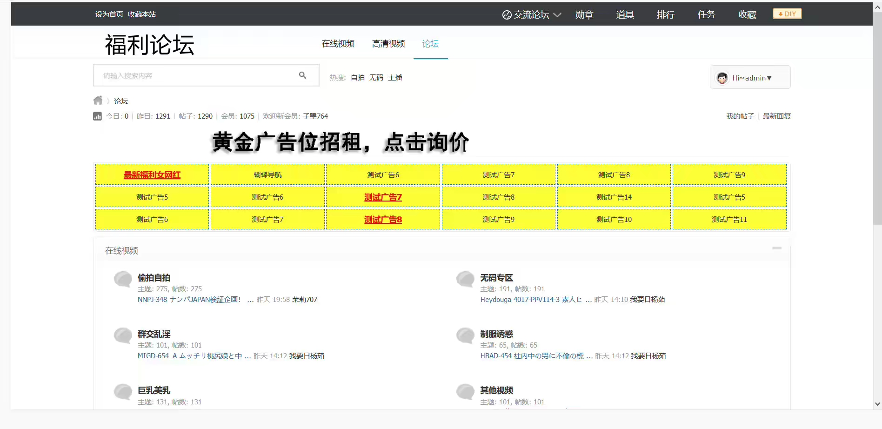Select the 论坛 navigation tab

(x=430, y=44)
